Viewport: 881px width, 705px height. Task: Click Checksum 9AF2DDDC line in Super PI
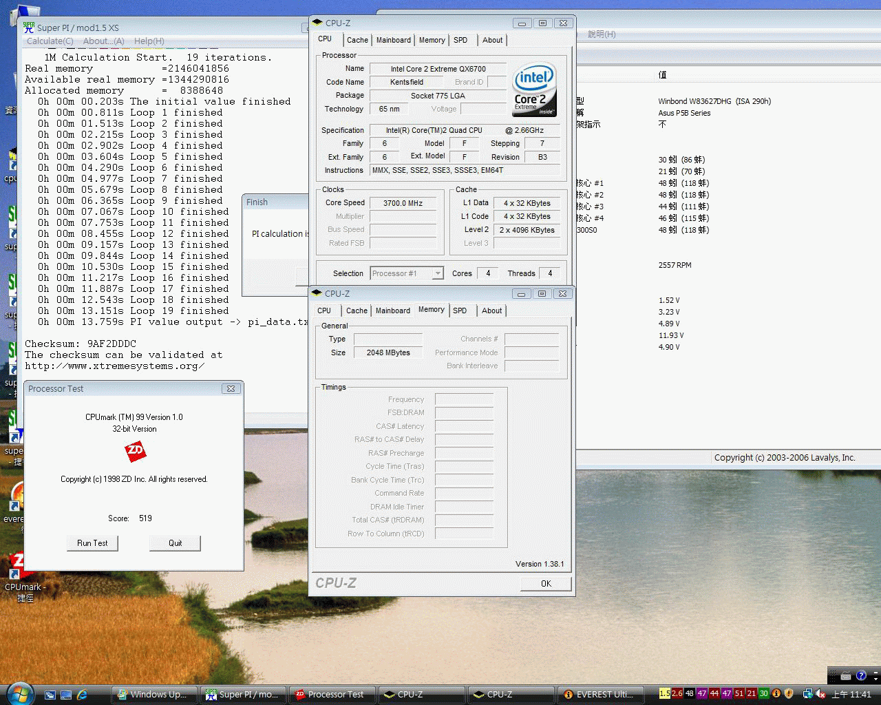click(x=81, y=344)
